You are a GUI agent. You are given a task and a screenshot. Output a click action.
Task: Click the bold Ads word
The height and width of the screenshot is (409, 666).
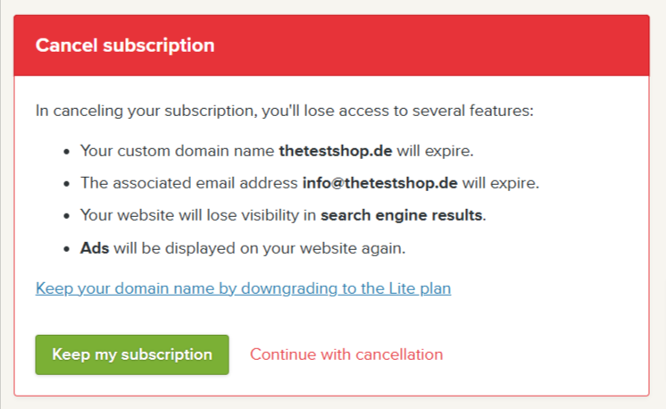click(x=95, y=247)
